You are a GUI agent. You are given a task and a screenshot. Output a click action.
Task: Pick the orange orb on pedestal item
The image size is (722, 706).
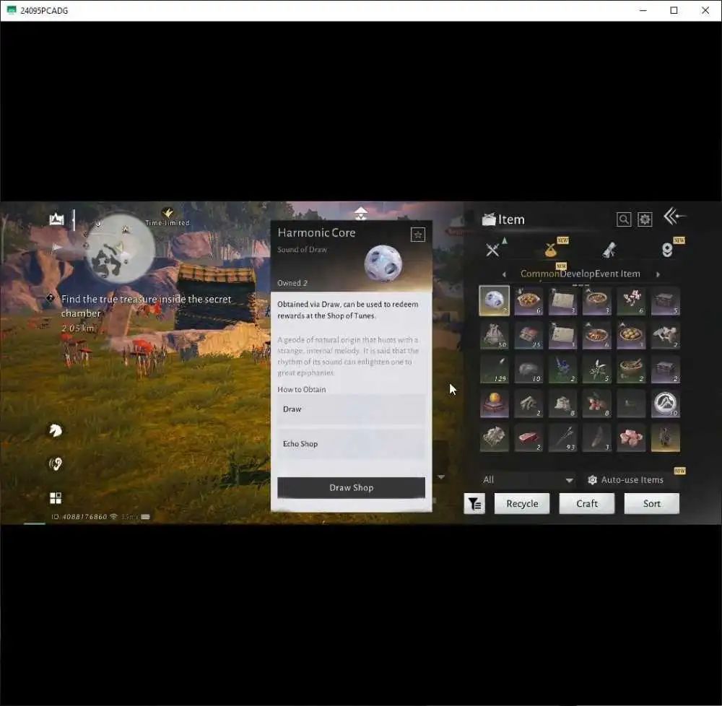[x=494, y=404]
